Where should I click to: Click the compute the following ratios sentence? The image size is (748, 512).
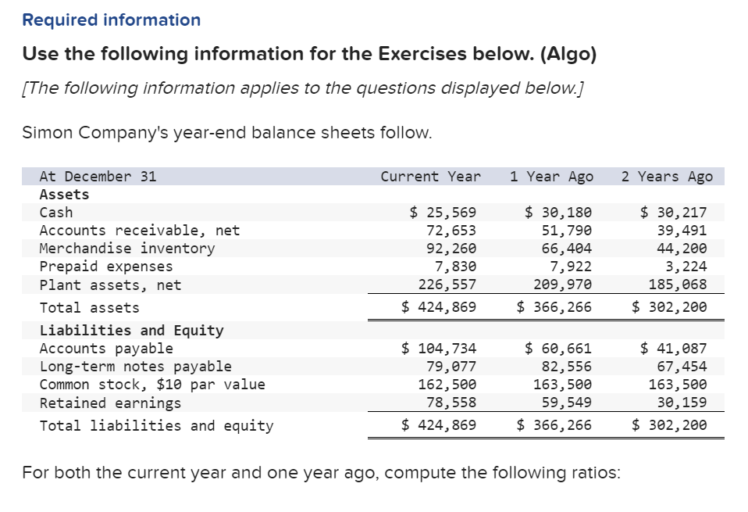click(321, 472)
